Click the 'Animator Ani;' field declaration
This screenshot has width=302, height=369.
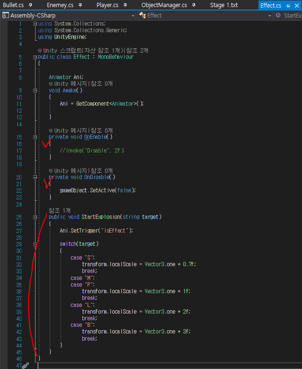coord(66,77)
